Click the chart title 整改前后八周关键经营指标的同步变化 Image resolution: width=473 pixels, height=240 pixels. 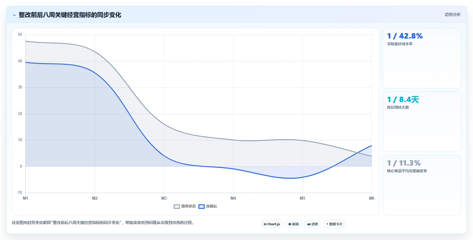tap(70, 15)
